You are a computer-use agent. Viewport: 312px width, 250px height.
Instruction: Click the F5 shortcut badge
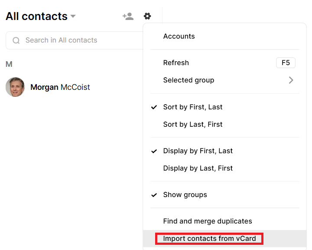tap(286, 63)
